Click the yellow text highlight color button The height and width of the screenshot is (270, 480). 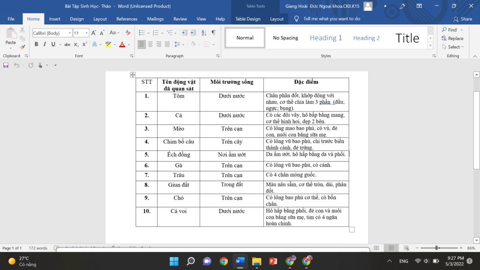click(108, 45)
